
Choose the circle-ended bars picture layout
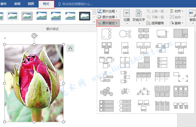125,106
